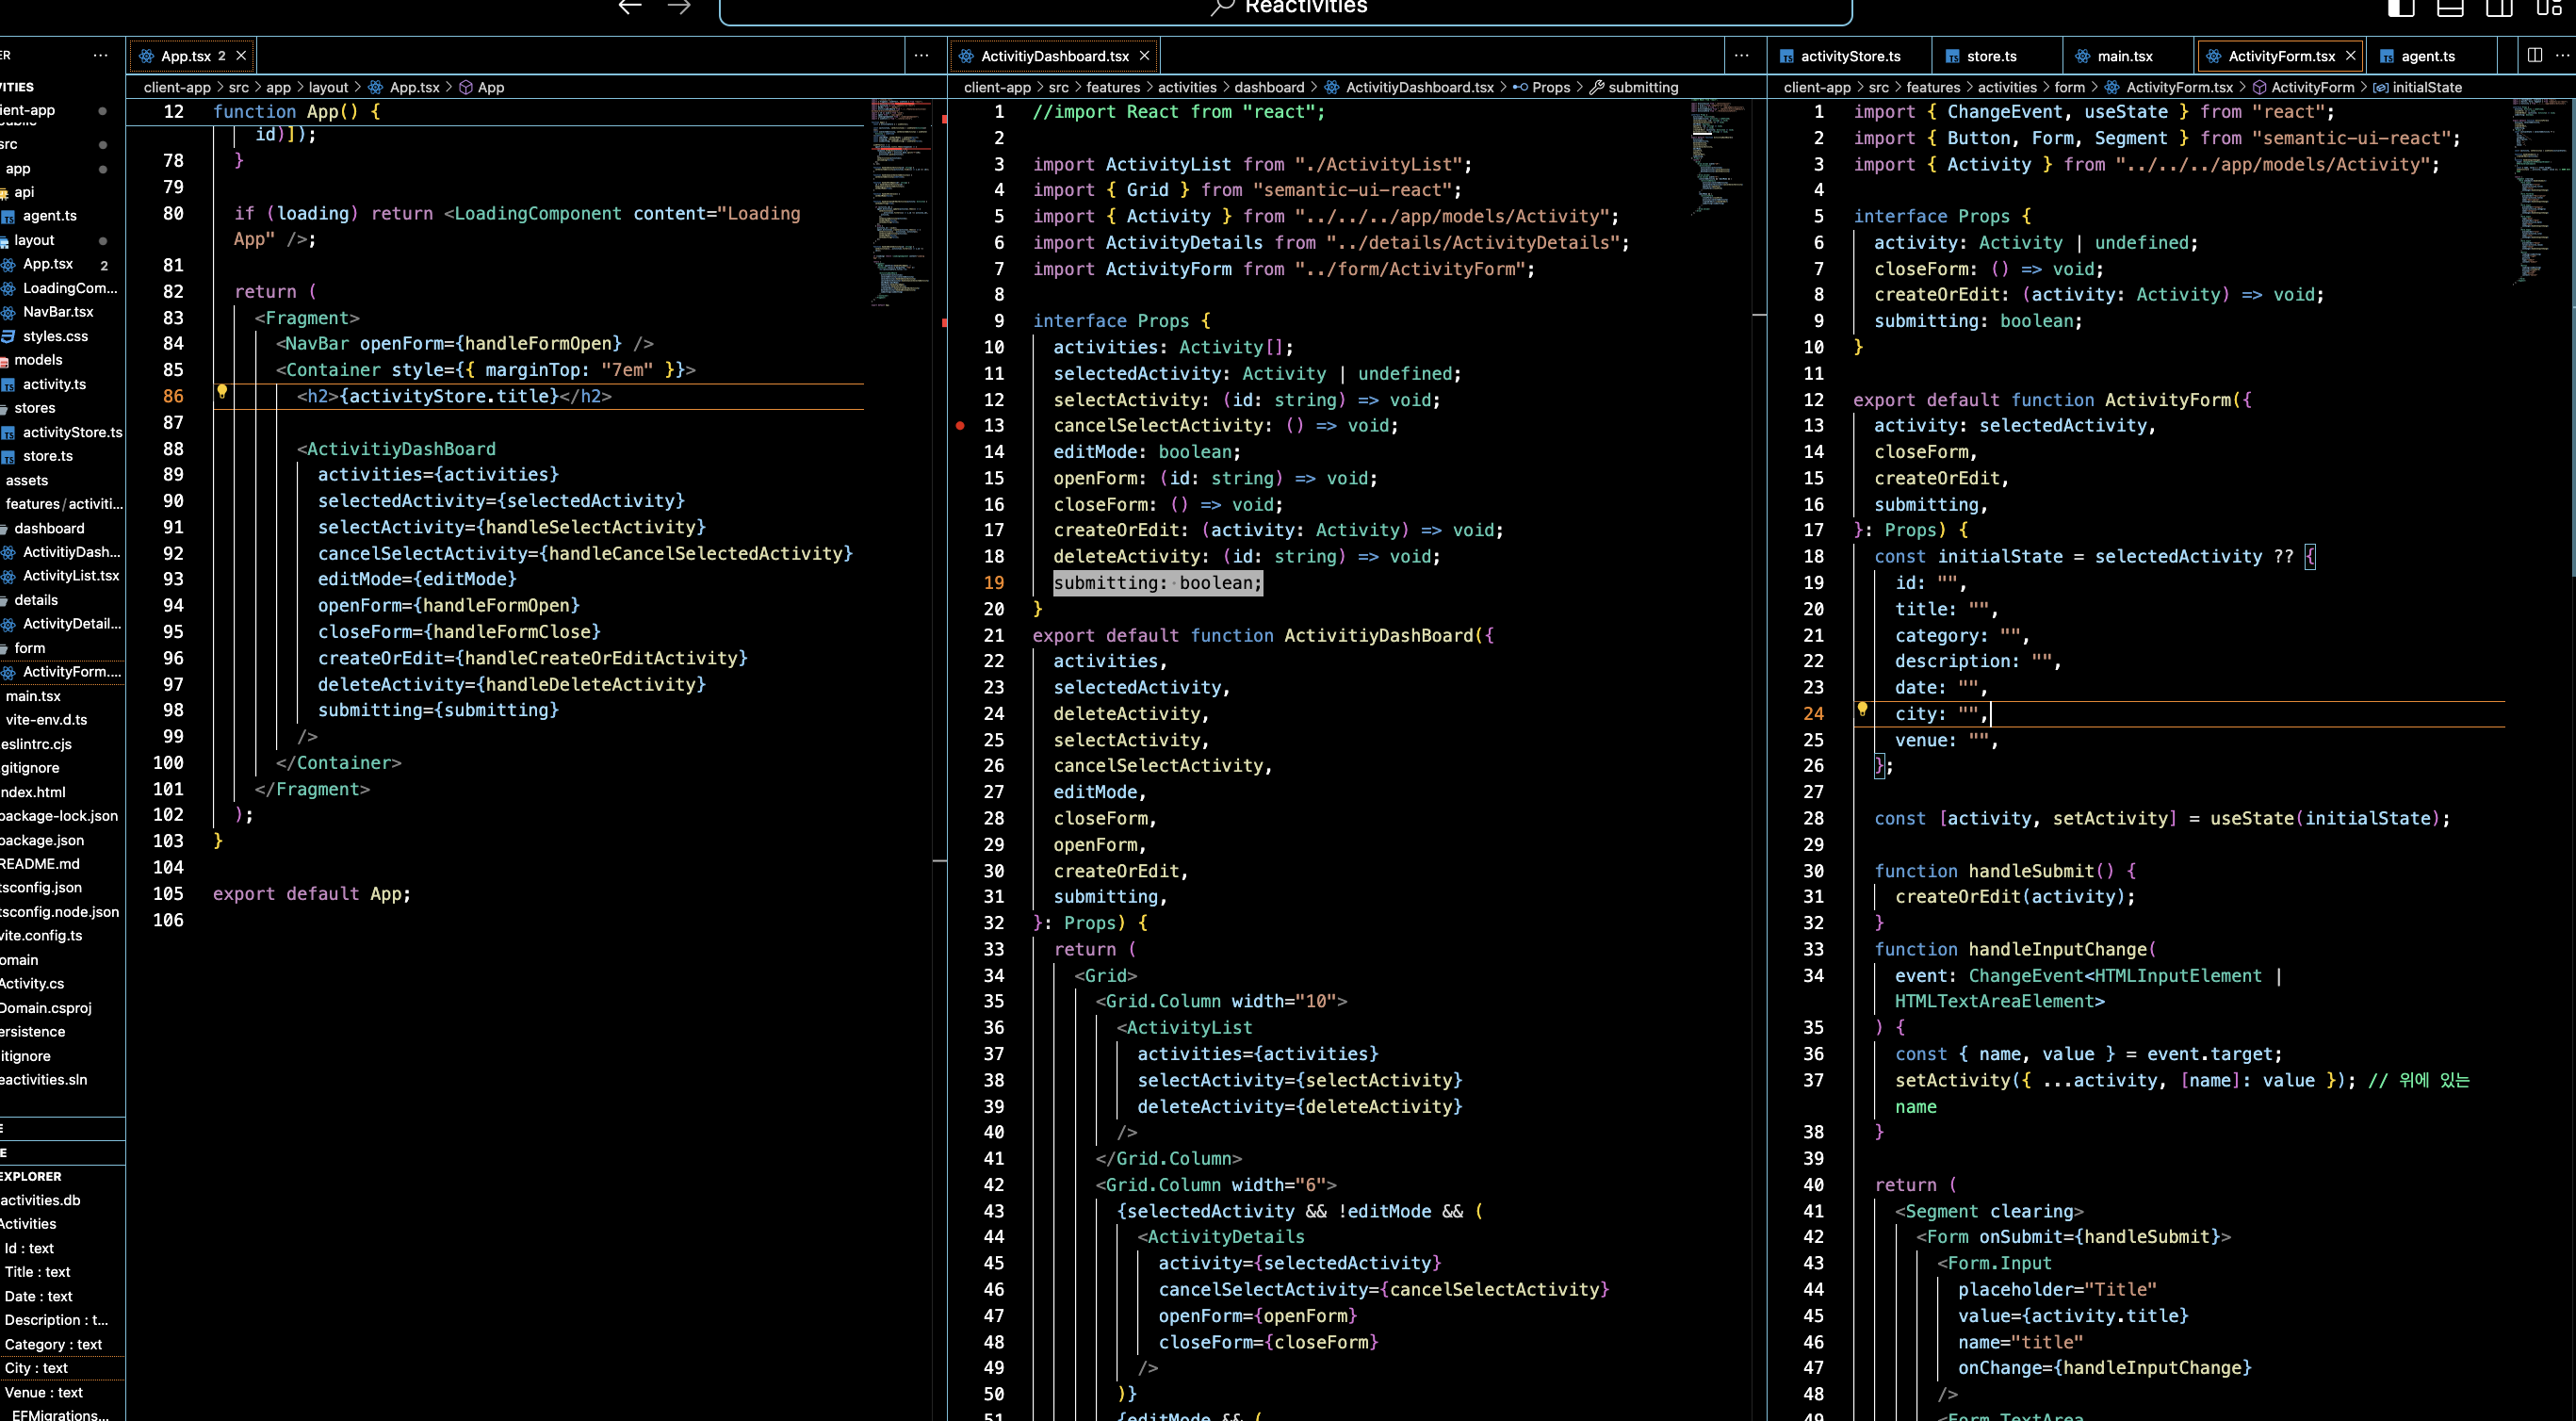Collapse the stores folder in explorer
Screen dimensions: 2576x1421
34,408
